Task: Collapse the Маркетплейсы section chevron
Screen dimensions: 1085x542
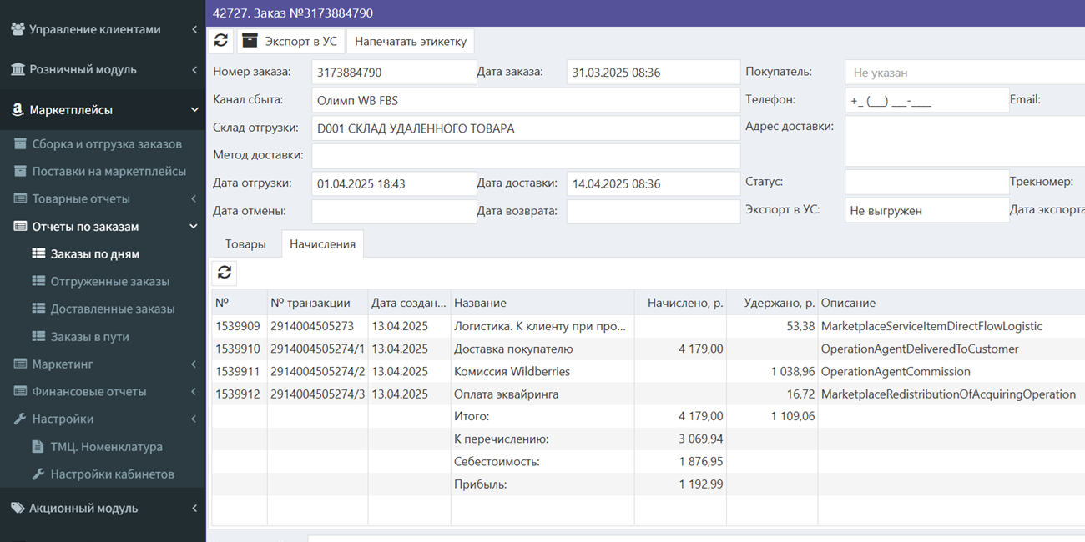Action: 194,109
